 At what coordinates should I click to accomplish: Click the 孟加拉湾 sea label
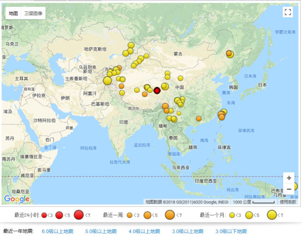point(142,145)
